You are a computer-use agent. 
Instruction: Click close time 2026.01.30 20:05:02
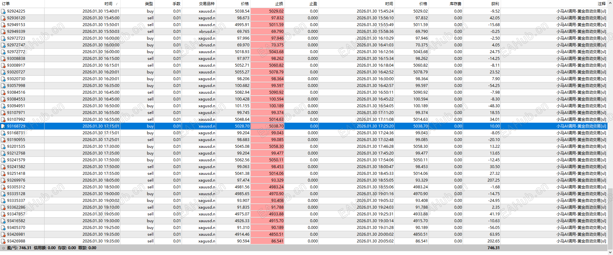click(x=375, y=241)
